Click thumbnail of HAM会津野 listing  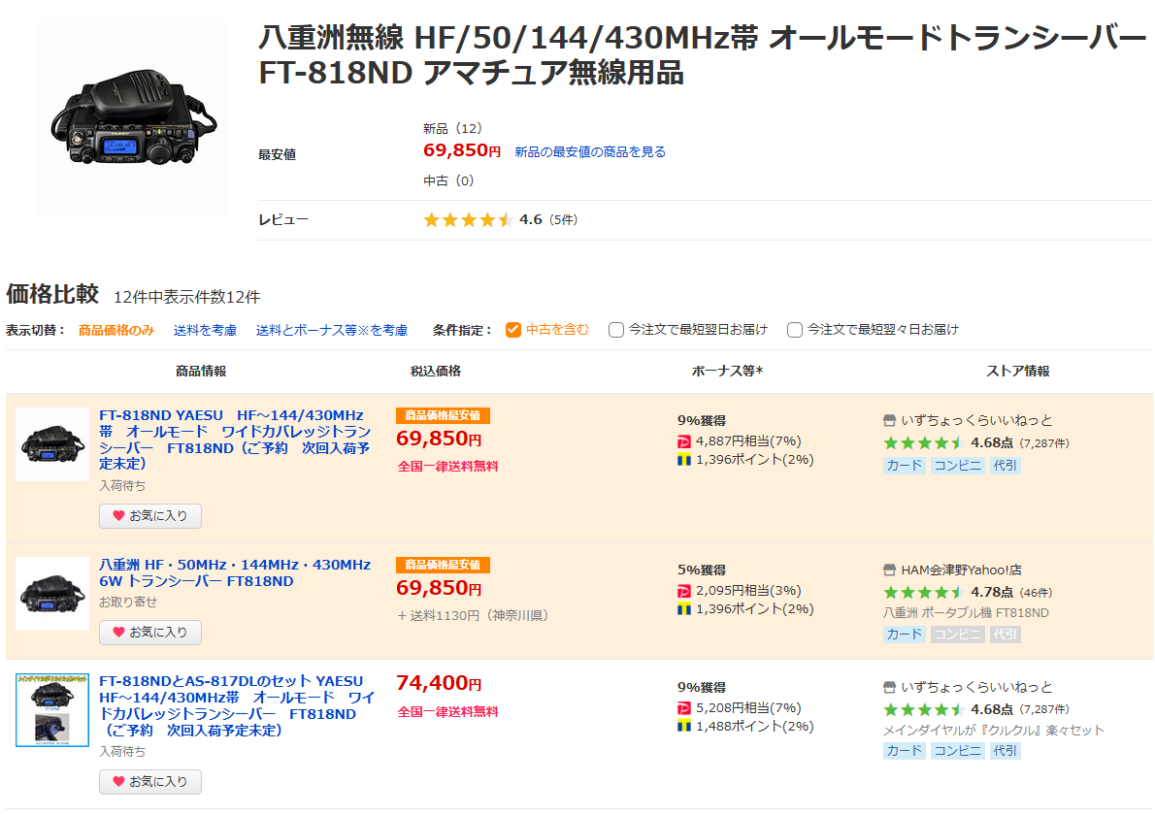tap(52, 594)
